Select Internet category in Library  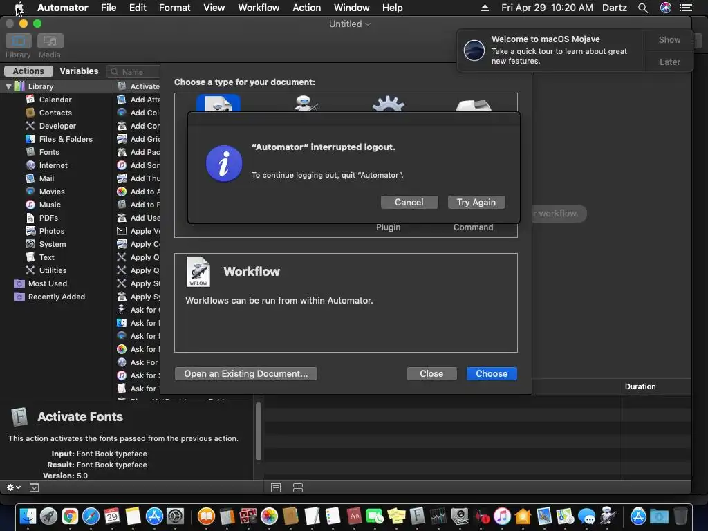(53, 165)
